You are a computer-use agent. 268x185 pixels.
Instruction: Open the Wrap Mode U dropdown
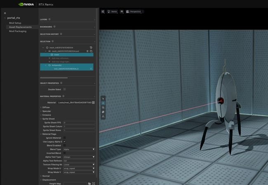[x=79, y=168]
